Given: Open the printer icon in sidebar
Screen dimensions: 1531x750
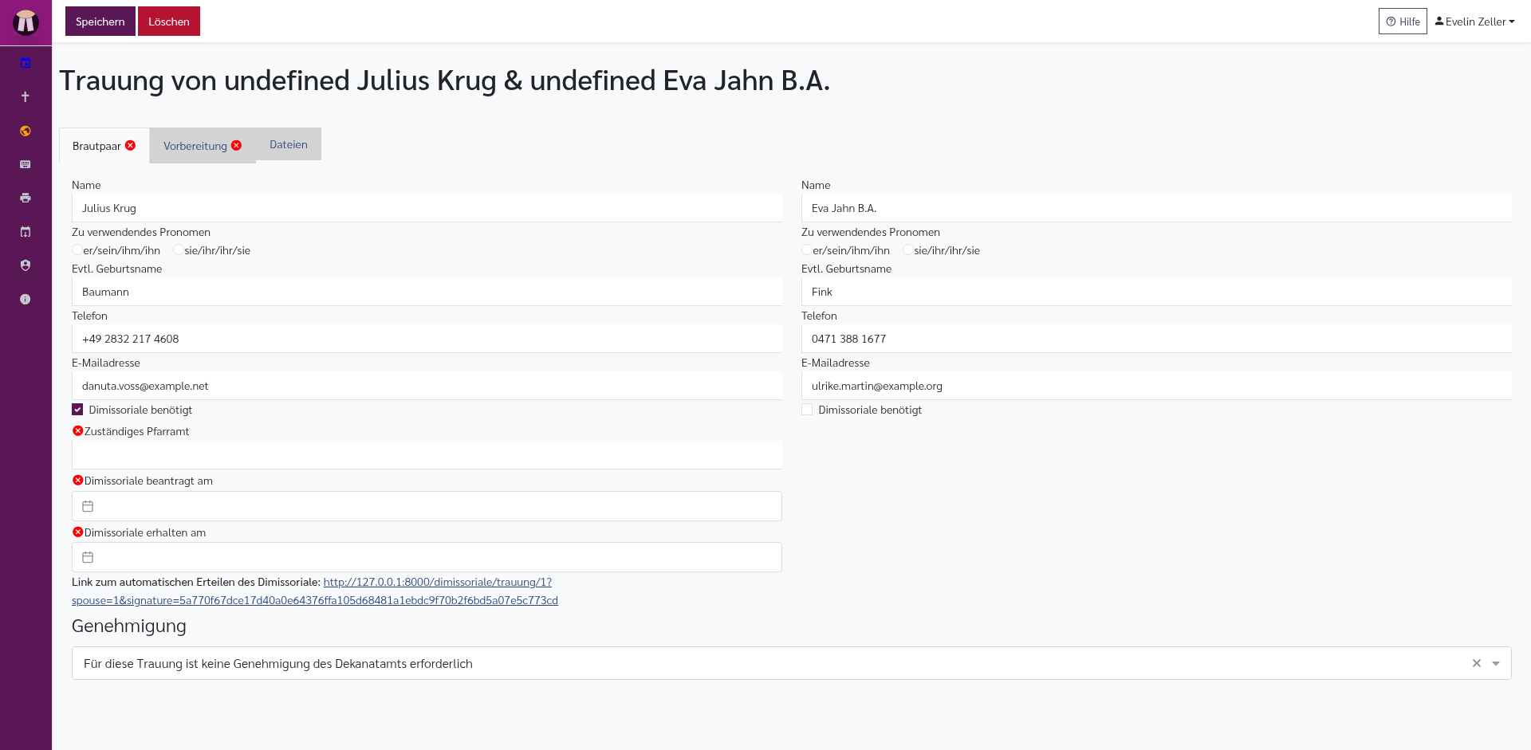Looking at the screenshot, I should [26, 198].
